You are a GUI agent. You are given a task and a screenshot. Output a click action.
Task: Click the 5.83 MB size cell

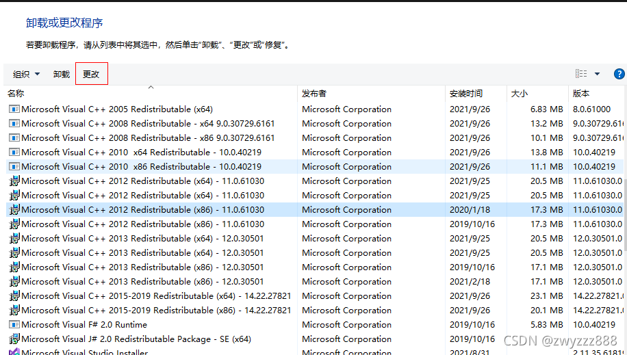547,325
